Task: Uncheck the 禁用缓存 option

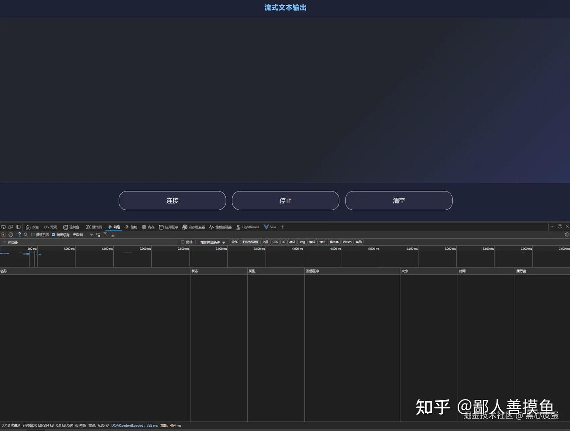Action: click(x=53, y=234)
